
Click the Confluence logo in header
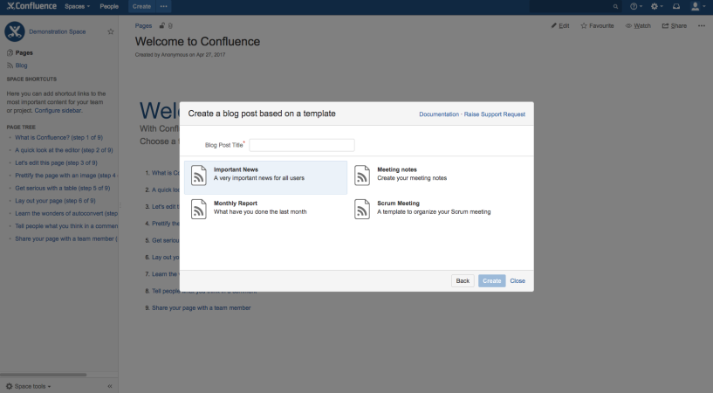click(x=31, y=6)
